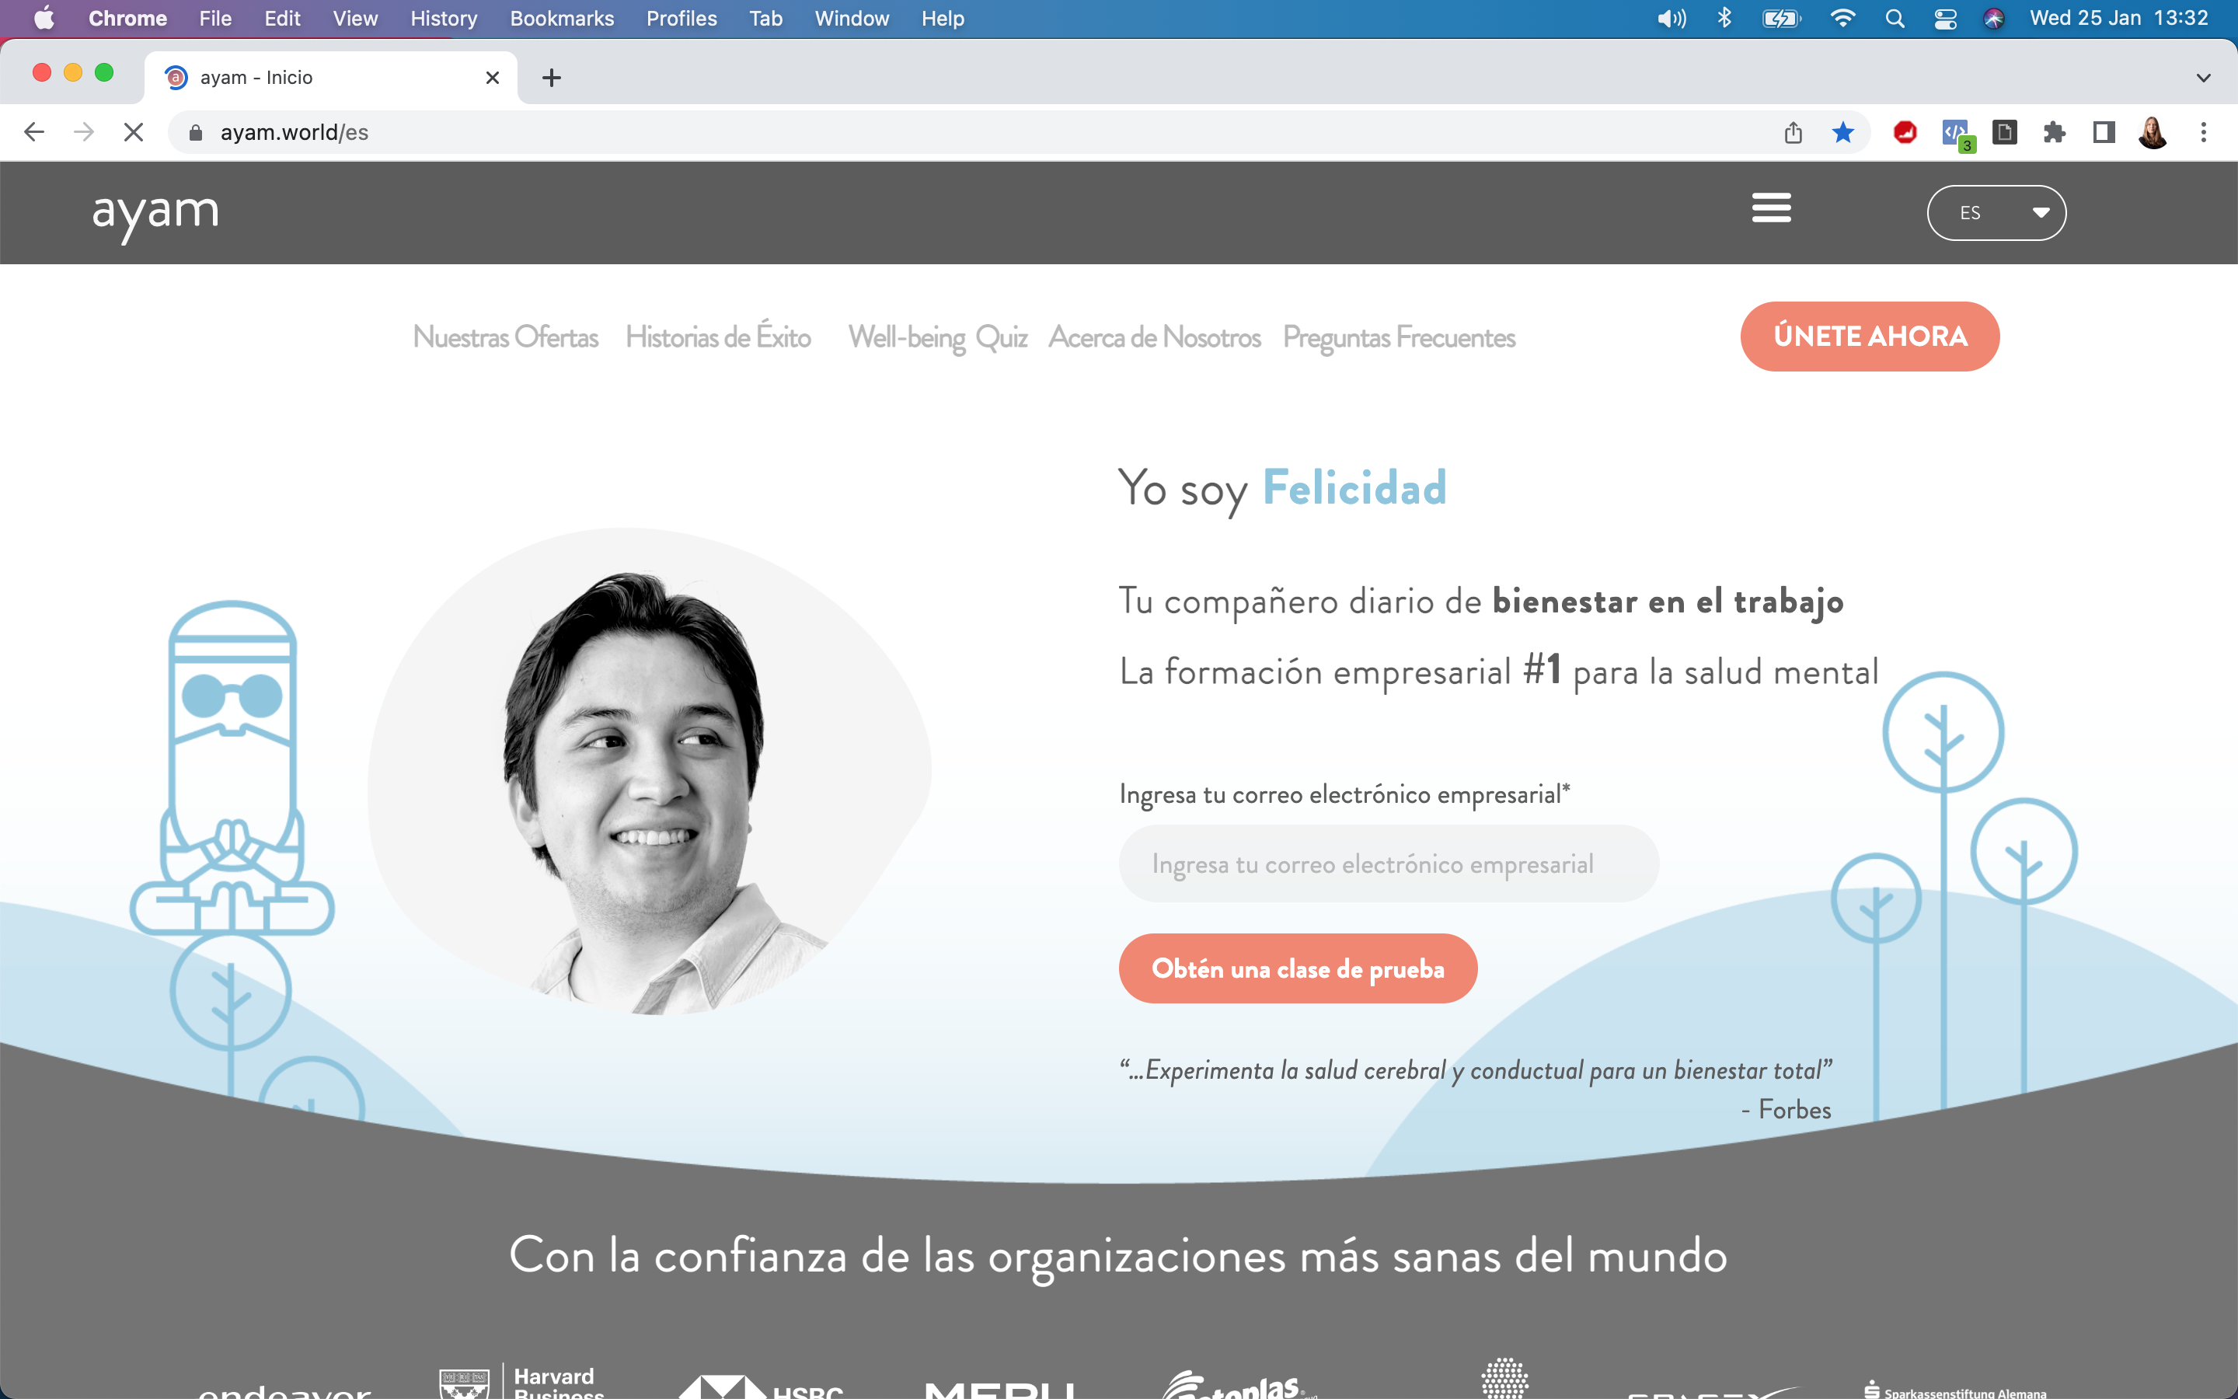Click ÚNETE AHORA button
2238x1399 pixels.
[1869, 336]
